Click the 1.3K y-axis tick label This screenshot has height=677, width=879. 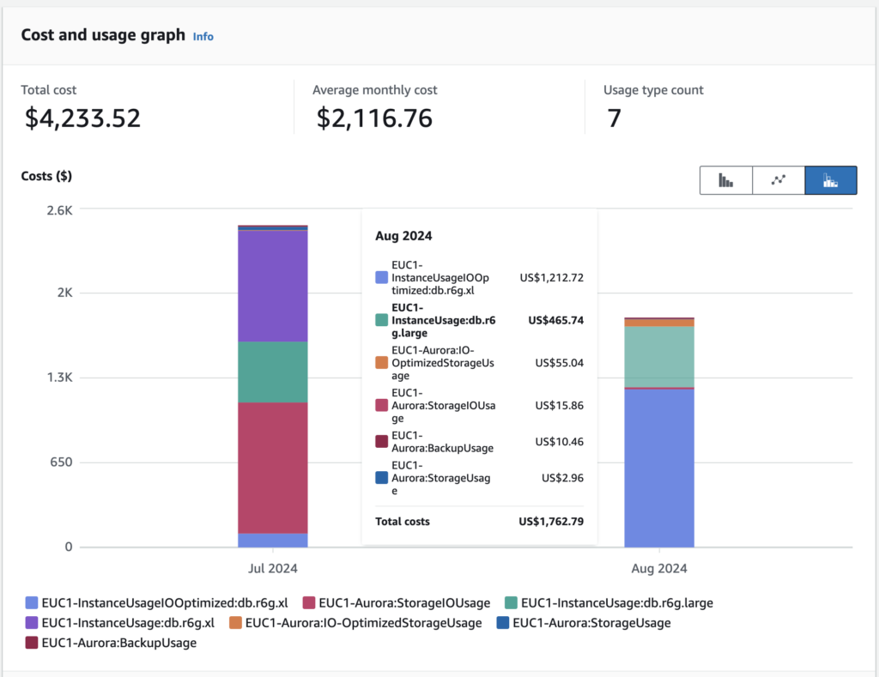59,378
